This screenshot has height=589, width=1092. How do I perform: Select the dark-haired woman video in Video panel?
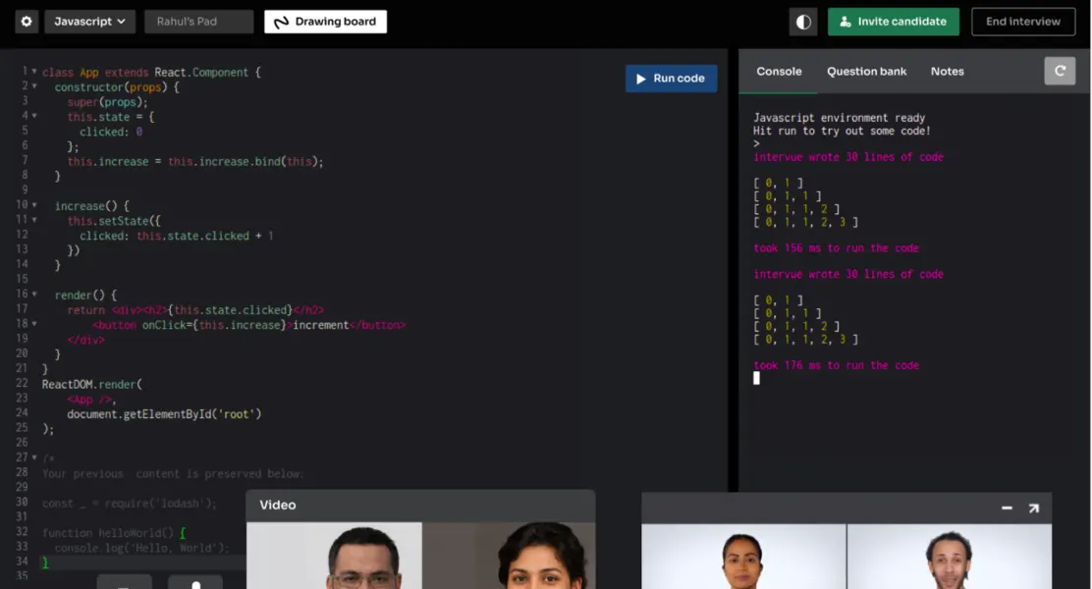click(x=509, y=556)
